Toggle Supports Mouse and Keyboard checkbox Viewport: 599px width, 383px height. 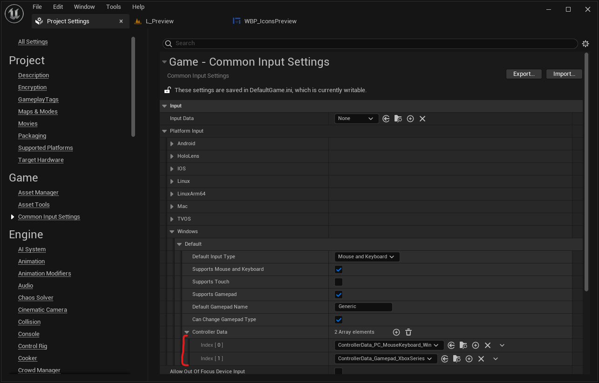click(339, 269)
